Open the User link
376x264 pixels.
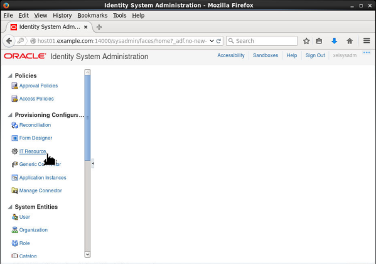24,217
